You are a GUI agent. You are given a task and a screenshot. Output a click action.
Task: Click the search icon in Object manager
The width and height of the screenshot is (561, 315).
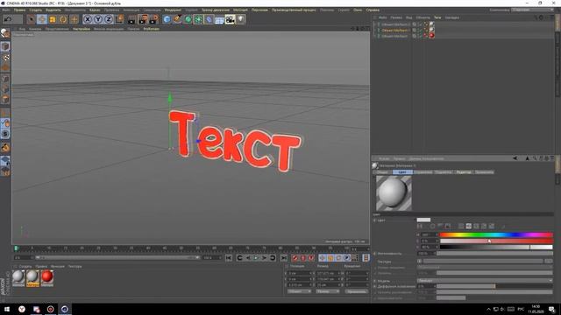pyautogui.click(x=536, y=17)
